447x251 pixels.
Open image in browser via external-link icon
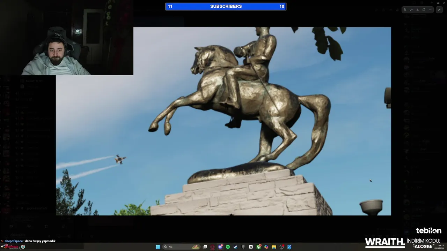pyautogui.click(x=424, y=10)
